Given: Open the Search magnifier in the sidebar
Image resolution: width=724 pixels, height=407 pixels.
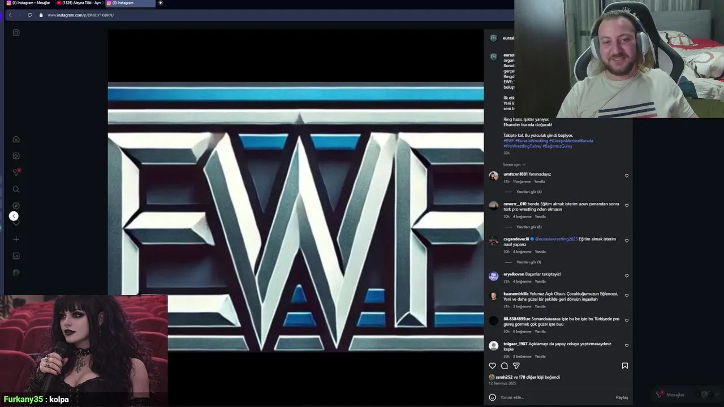Looking at the screenshot, I should coord(16,189).
